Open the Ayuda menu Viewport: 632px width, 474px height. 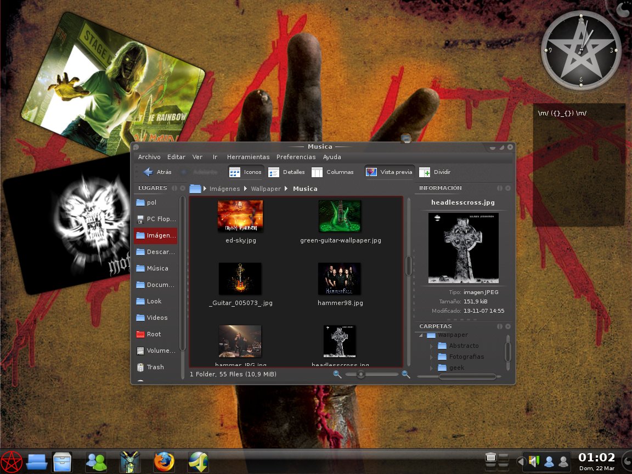[332, 157]
